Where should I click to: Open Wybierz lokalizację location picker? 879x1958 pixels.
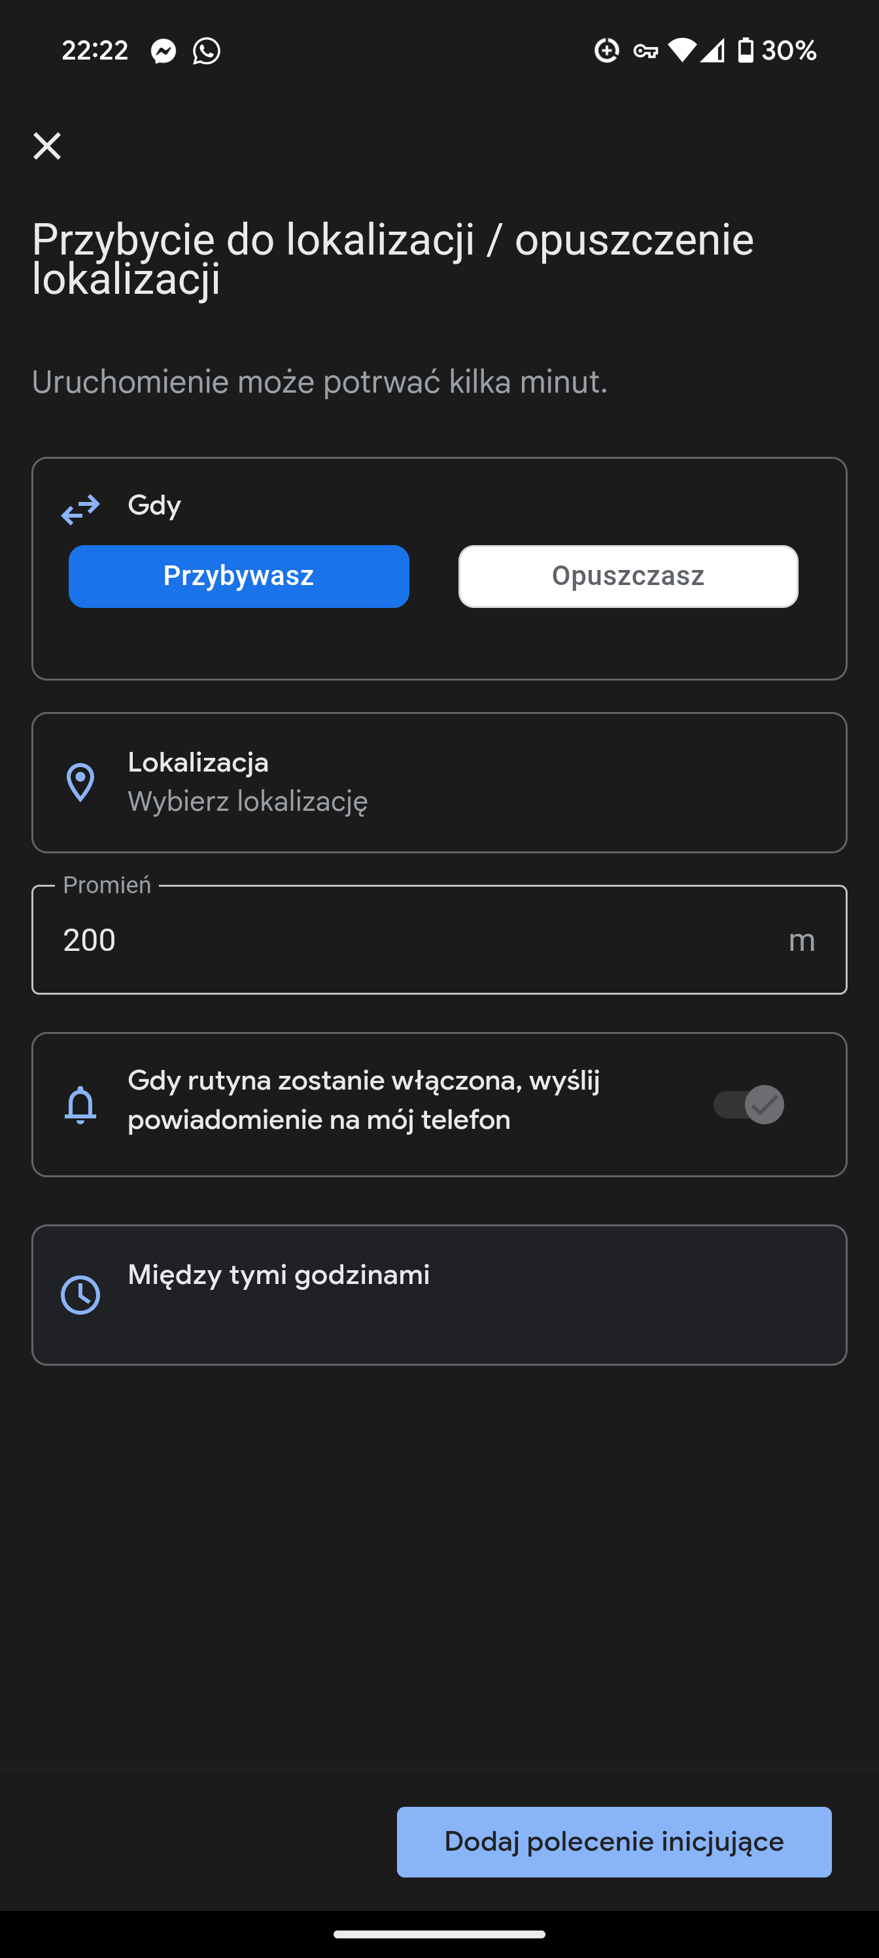pyautogui.click(x=248, y=801)
